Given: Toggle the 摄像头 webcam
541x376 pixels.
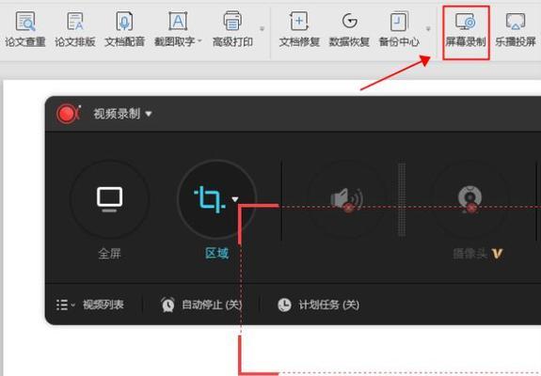Looking at the screenshot, I should pos(469,199).
